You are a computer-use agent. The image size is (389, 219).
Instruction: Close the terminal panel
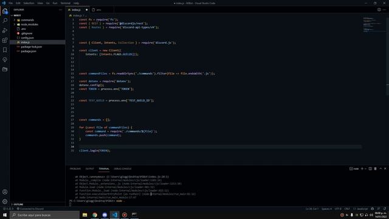tap(385, 169)
